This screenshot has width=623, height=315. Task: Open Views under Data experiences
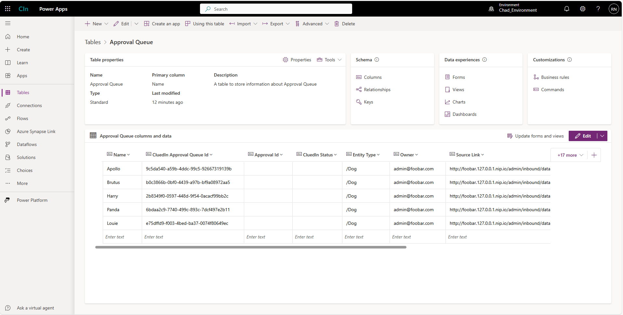tap(455, 90)
